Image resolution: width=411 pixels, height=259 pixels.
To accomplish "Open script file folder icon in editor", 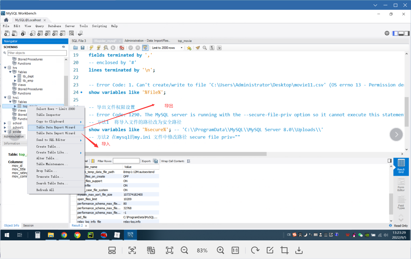I will [75, 48].
